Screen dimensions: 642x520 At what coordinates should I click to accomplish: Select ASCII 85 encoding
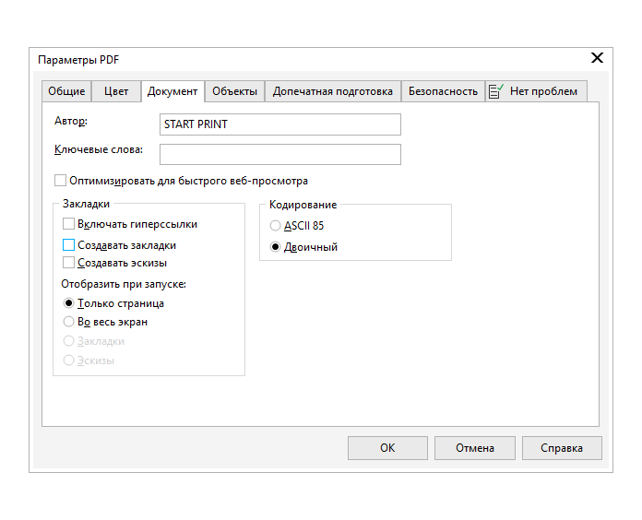(275, 225)
